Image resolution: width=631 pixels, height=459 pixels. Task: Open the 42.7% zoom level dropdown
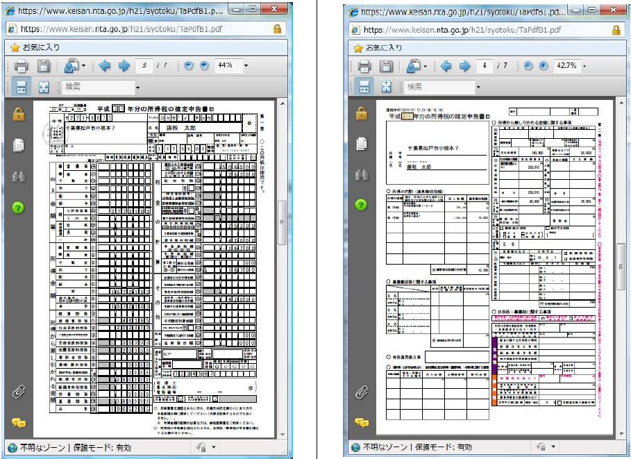tap(584, 66)
